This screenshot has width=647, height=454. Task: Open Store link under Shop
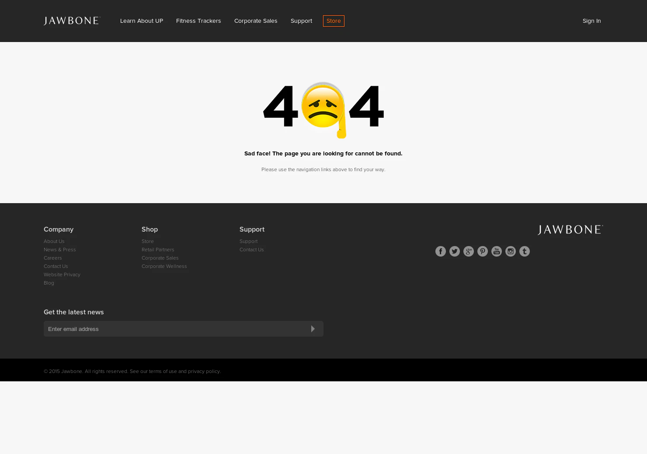pos(147,241)
